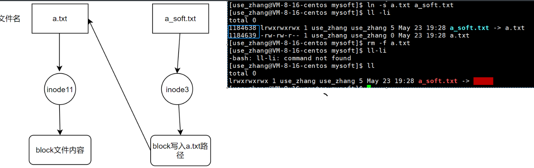Select the a_soft.txt rectangle box
Screen dimensions: 534x168
(180, 19)
